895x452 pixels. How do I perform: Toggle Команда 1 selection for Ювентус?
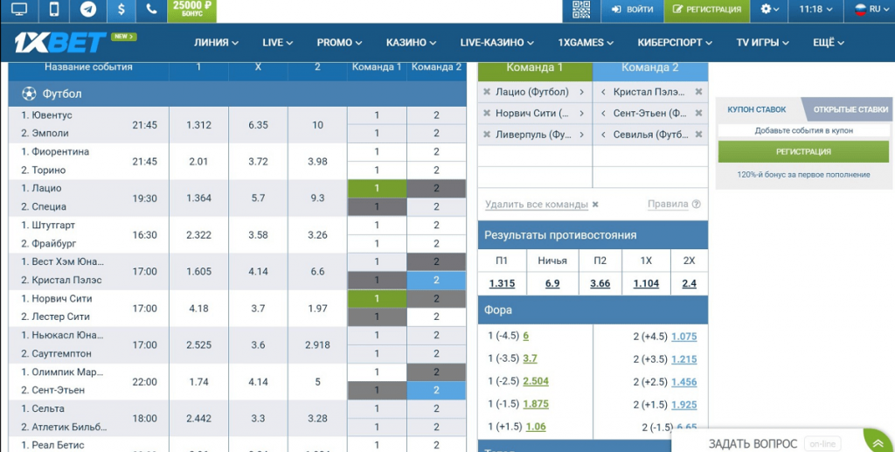pos(377,115)
